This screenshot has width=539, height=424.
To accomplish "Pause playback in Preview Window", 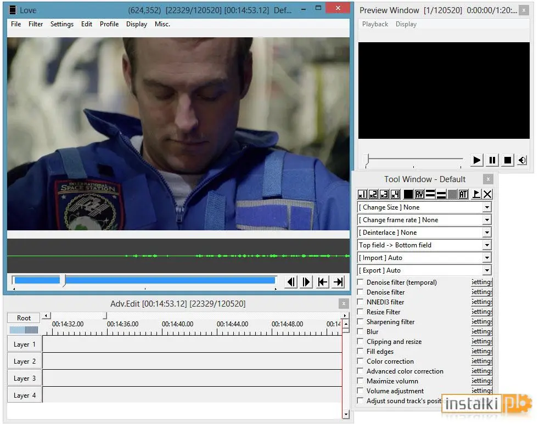I will [492, 161].
